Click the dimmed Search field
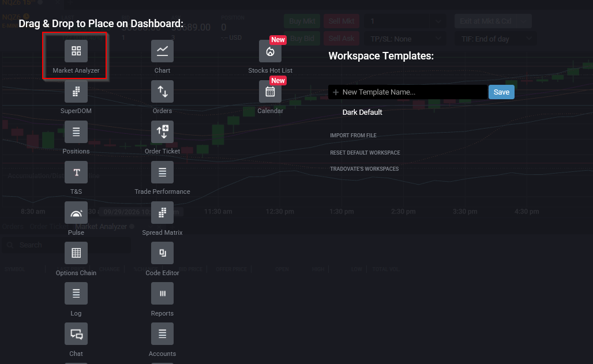The height and width of the screenshot is (364, 593). pos(66,245)
